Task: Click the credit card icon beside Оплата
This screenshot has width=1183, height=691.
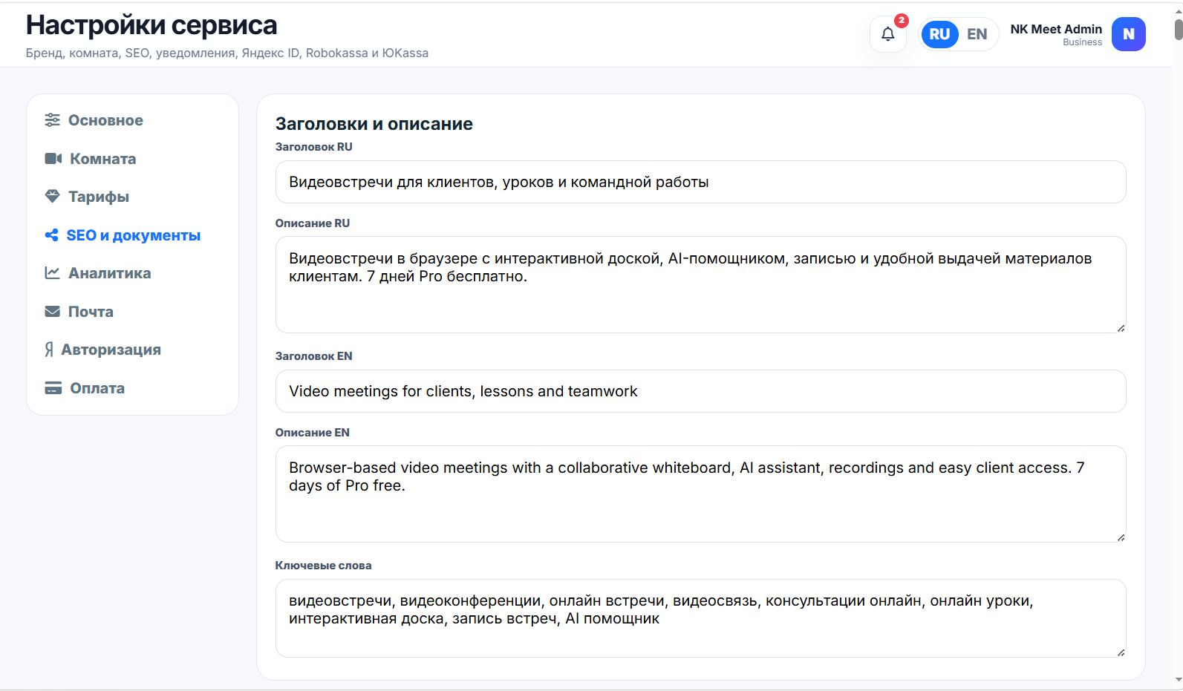Action: coord(53,388)
